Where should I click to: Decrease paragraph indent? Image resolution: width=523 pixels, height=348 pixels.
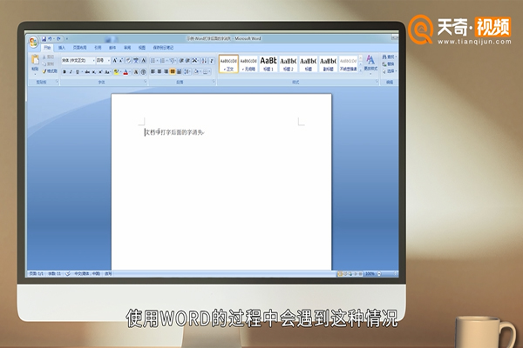181,61
